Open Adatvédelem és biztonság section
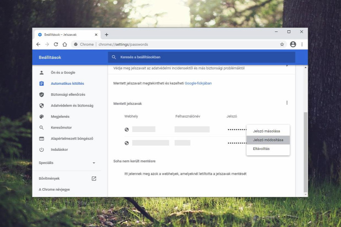This screenshot has height=227, width=341. (x=72, y=106)
